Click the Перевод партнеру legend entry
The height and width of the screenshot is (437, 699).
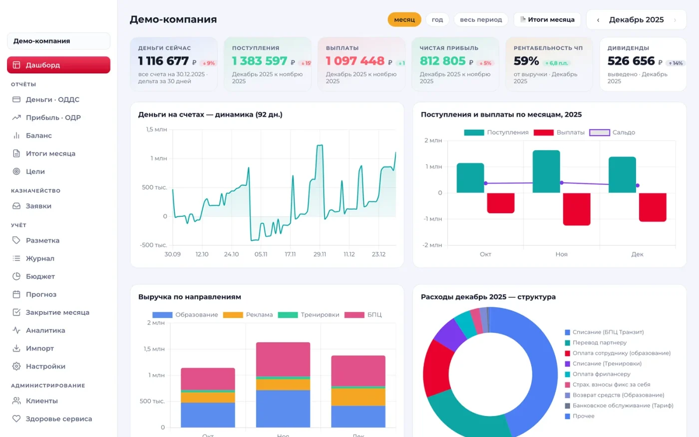coord(596,343)
